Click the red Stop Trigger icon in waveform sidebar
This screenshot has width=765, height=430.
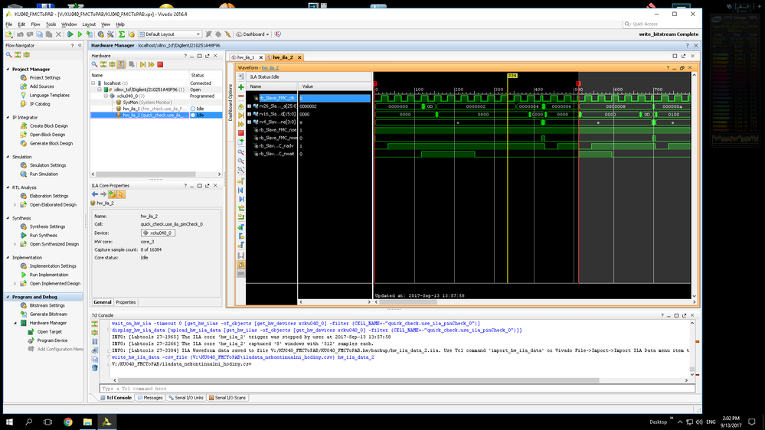[x=241, y=132]
